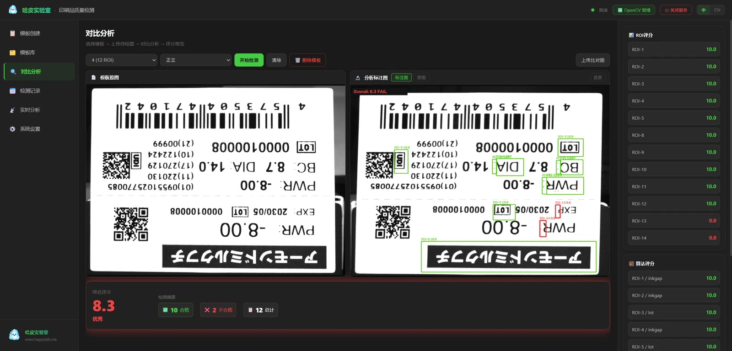Click the 12 总计 total badge
The height and width of the screenshot is (351, 732).
[260, 310]
